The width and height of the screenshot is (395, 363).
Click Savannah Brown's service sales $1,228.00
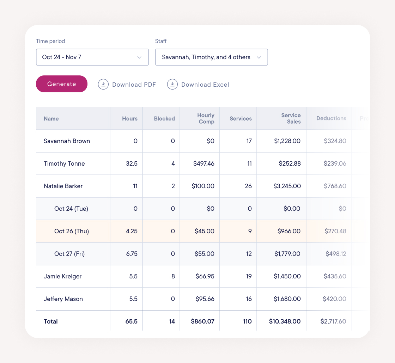click(287, 141)
